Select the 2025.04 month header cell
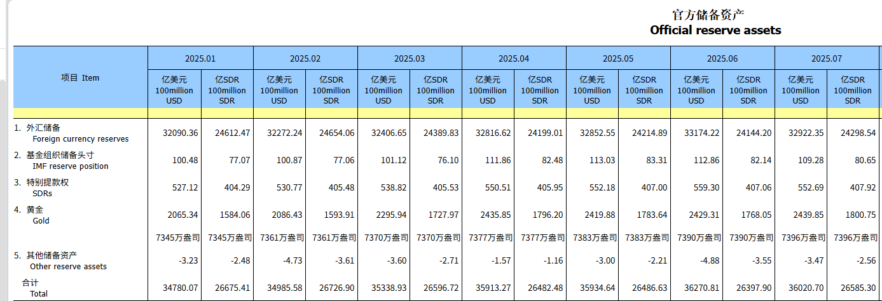Image resolution: width=882 pixels, height=301 pixels. (513, 58)
